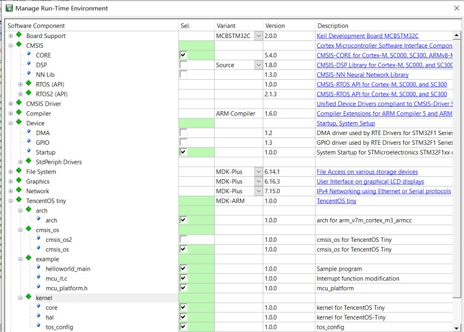Open the MCBSTM32C variant dropdown

[258, 36]
